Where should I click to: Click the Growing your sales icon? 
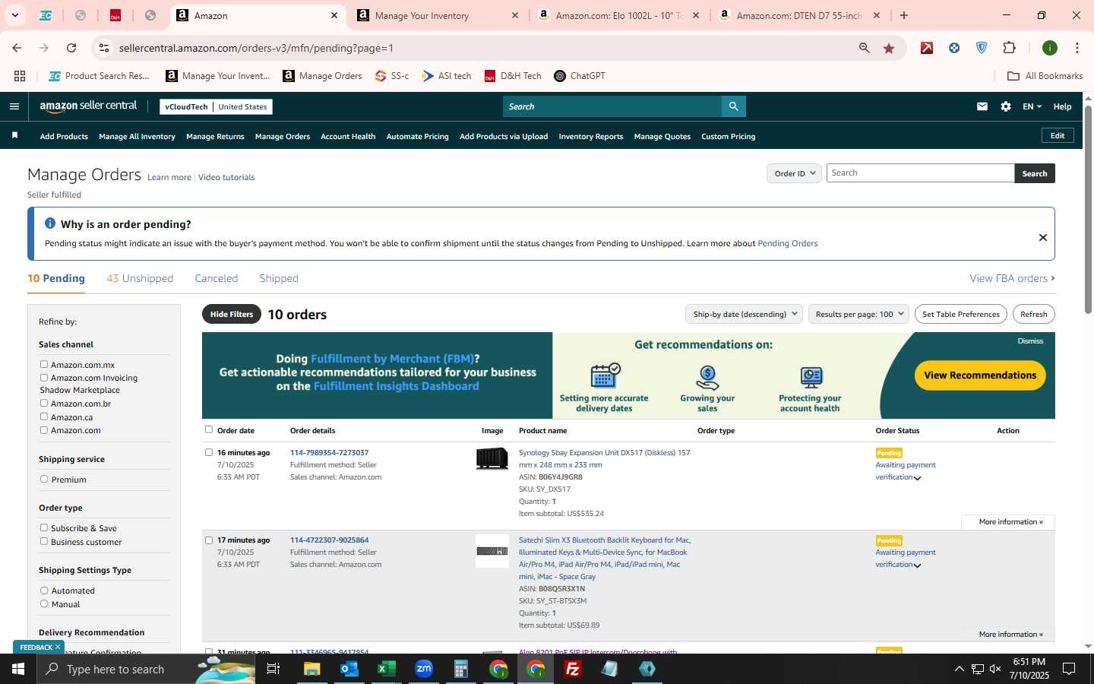tap(707, 377)
